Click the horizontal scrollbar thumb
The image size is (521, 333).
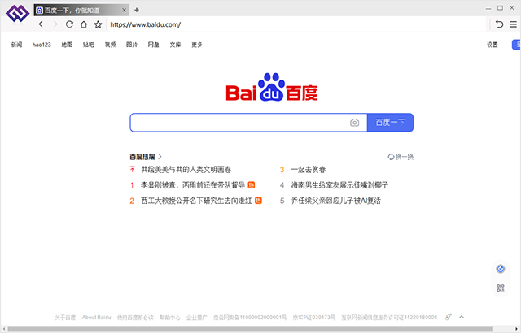[x=251, y=329]
